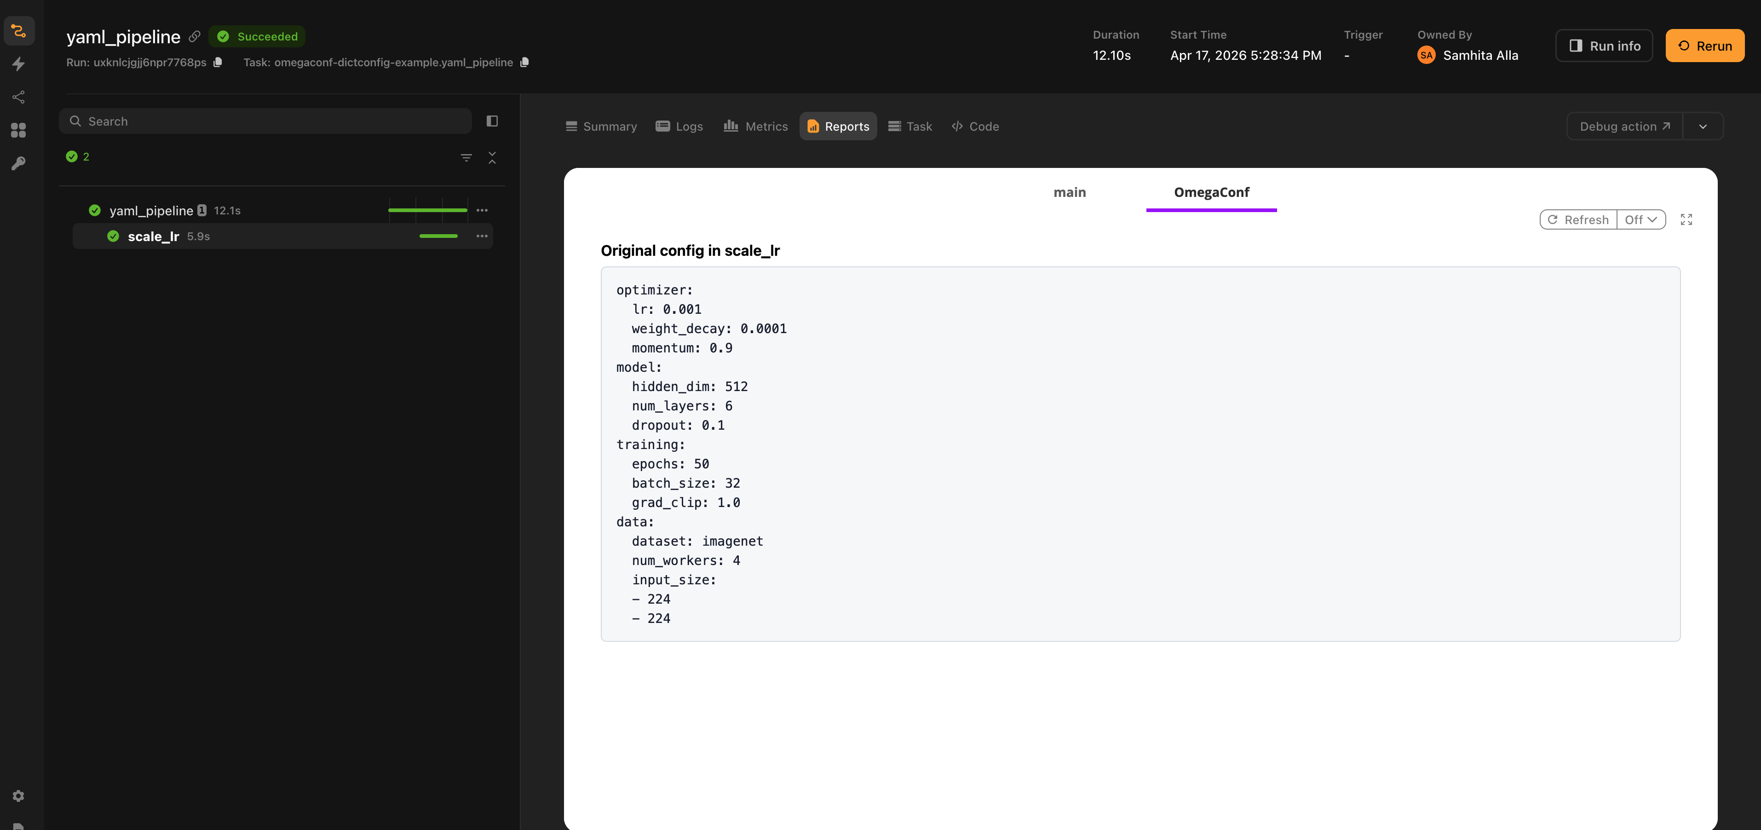
Task: Apply a filter using the filter icon
Action: [x=467, y=156]
